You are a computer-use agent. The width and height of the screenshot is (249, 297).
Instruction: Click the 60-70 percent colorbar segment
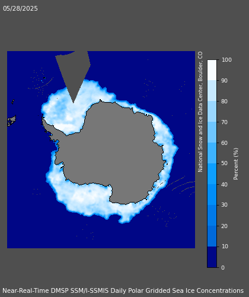click(212, 132)
